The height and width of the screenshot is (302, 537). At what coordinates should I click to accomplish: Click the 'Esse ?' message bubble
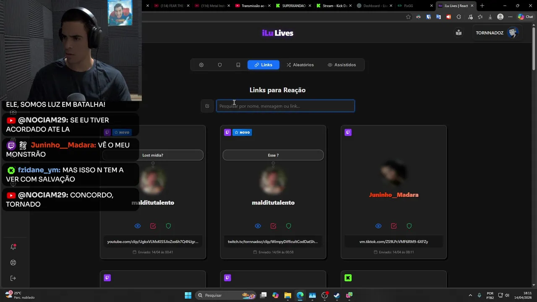273,155
